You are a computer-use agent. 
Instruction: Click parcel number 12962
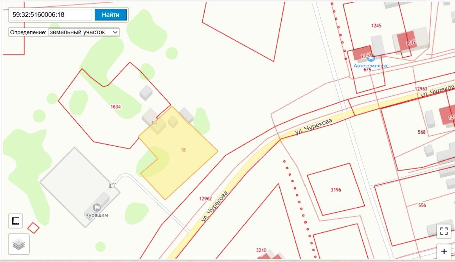click(x=205, y=199)
